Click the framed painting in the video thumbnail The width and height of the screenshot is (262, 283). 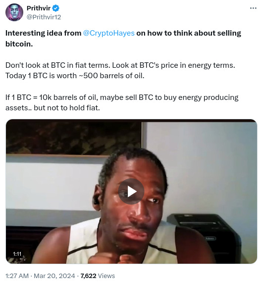[x=73, y=138]
